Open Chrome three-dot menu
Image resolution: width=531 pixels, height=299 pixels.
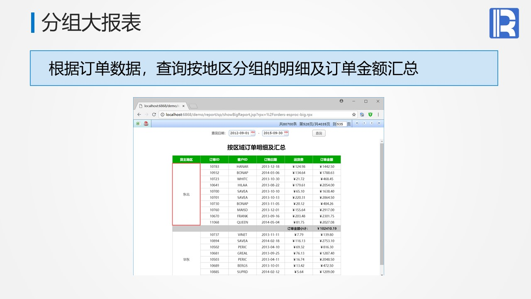coord(378,115)
